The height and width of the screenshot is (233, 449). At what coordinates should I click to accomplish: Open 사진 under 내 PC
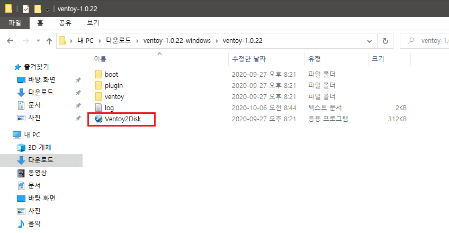(x=34, y=211)
